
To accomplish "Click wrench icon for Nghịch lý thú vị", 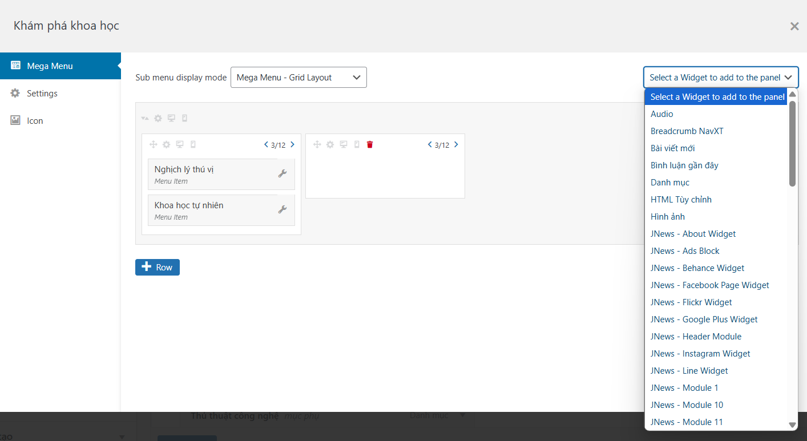I will tap(283, 173).
